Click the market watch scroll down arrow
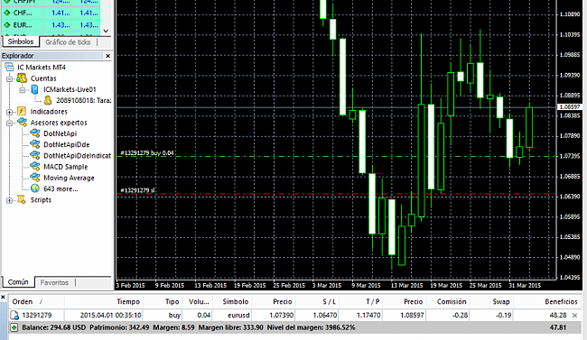The height and width of the screenshot is (340, 587). click(106, 31)
